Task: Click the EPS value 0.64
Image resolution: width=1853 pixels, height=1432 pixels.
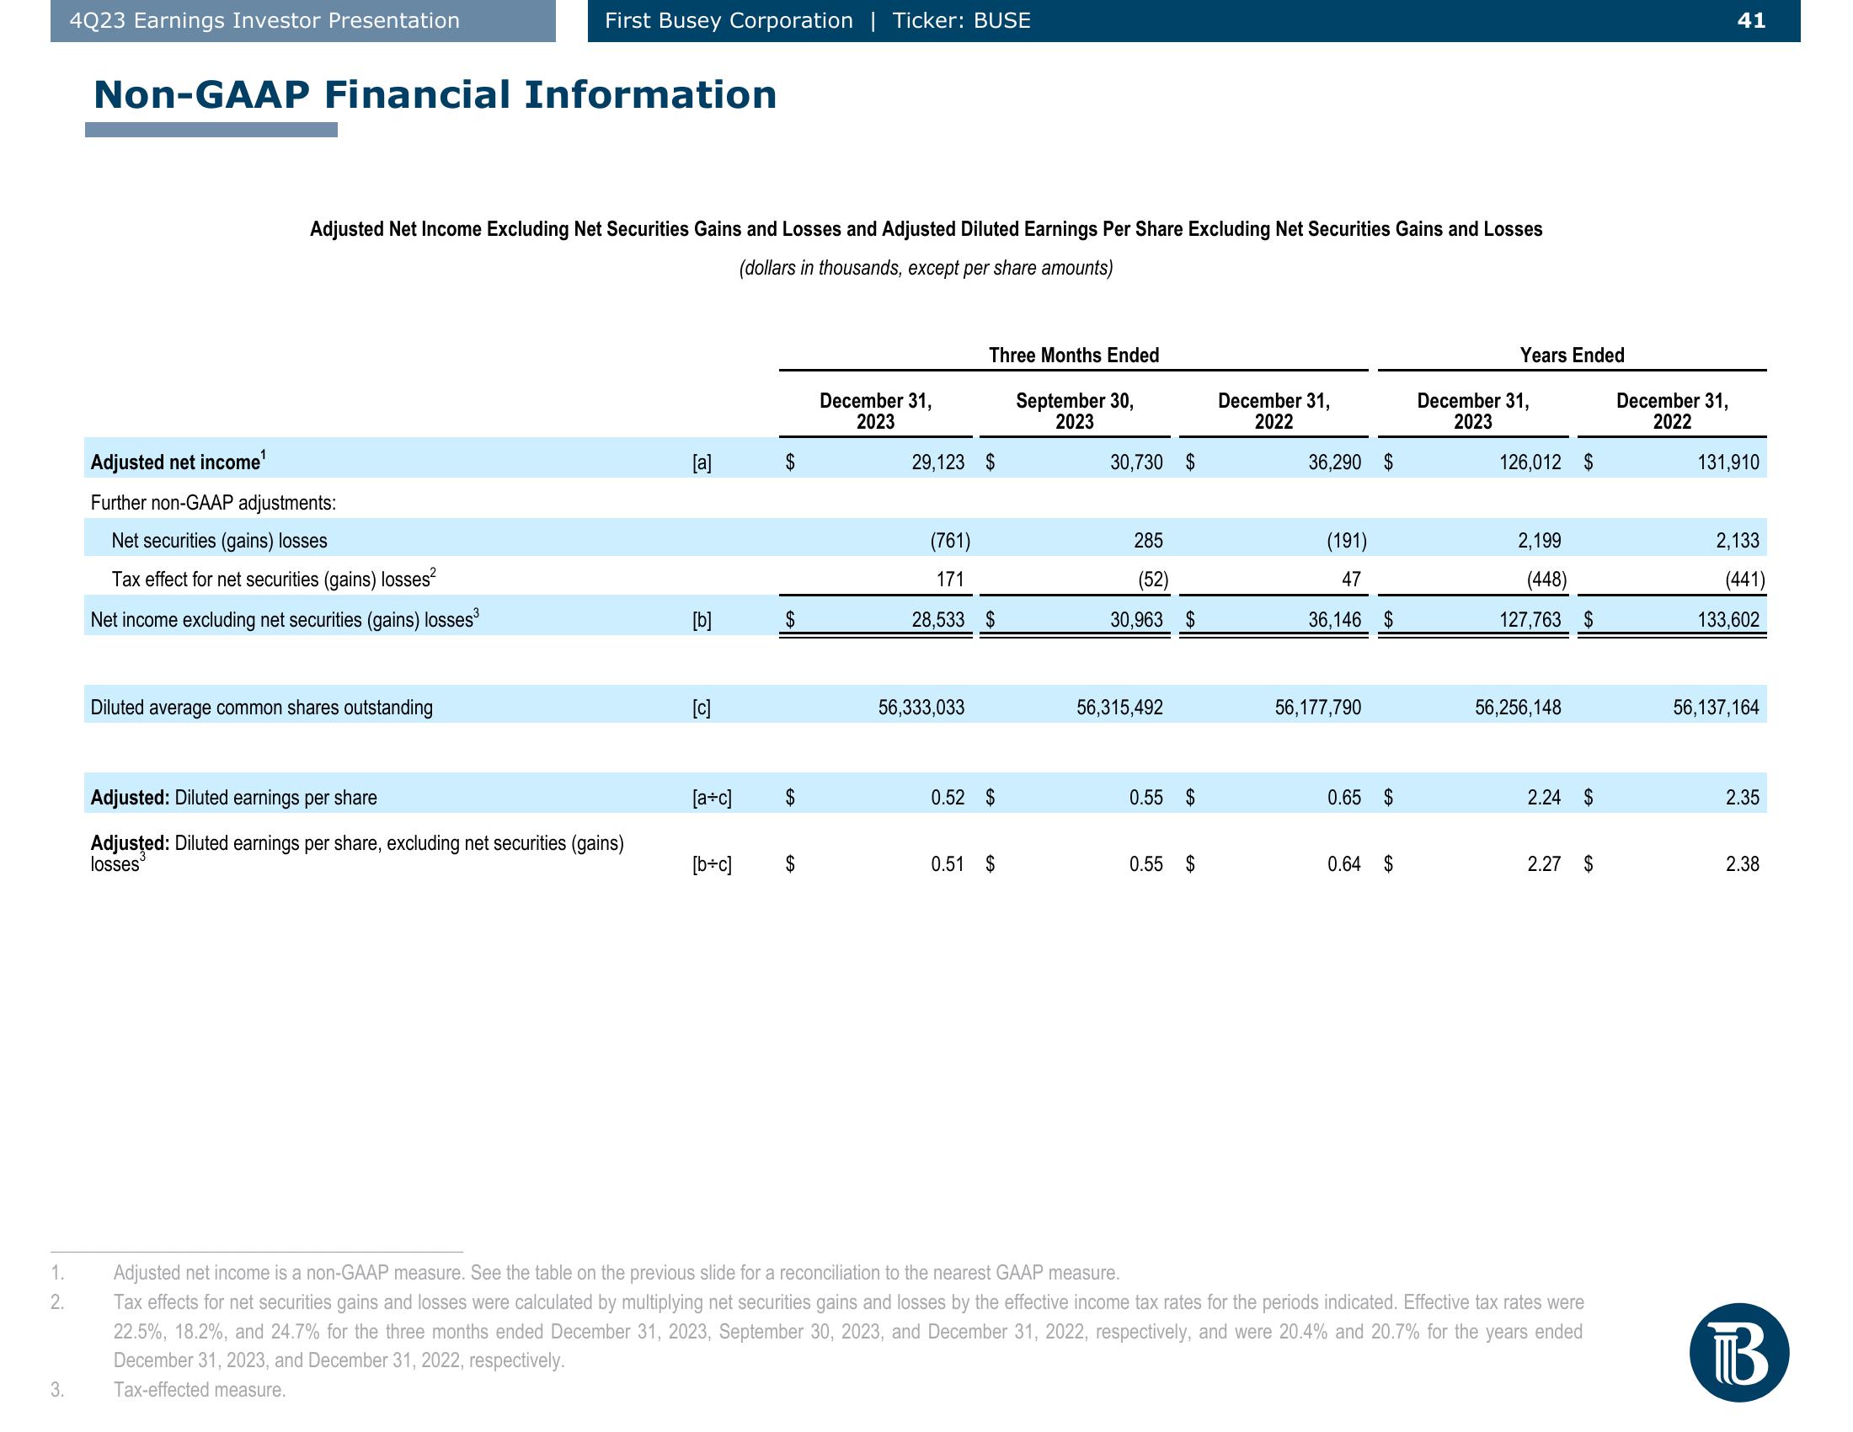Action: [1344, 864]
